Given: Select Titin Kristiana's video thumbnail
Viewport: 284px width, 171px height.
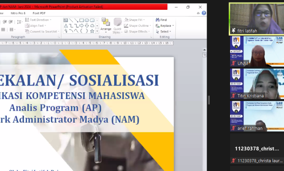Looking at the screenshot, I should [257, 84].
